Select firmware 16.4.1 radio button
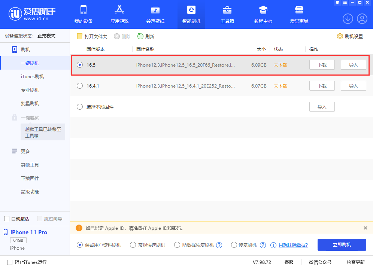The image size is (373, 268). pyautogui.click(x=80, y=86)
